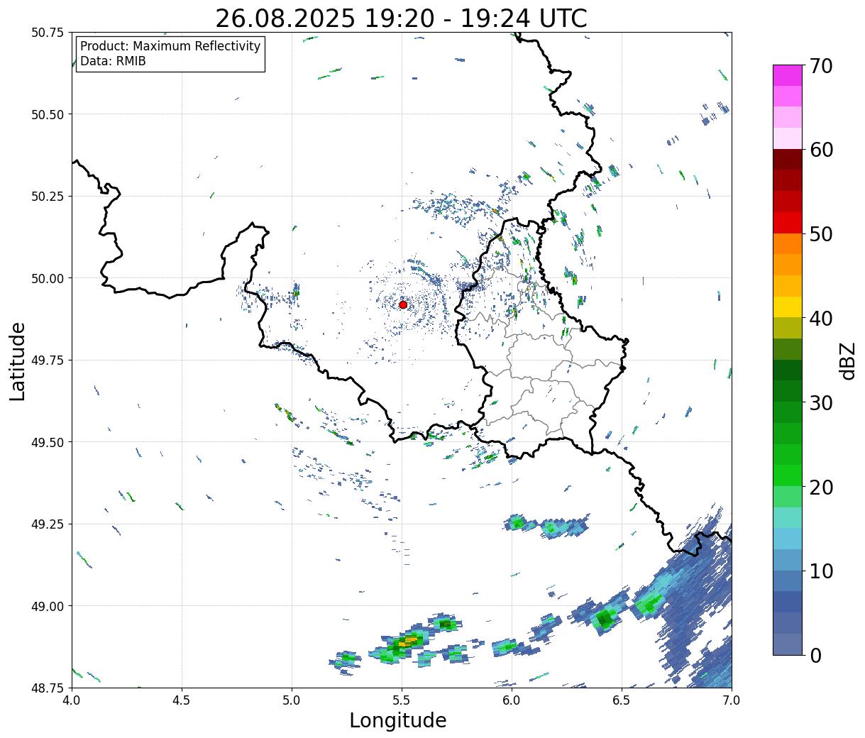Click the colorbar tick label 50

[820, 234]
